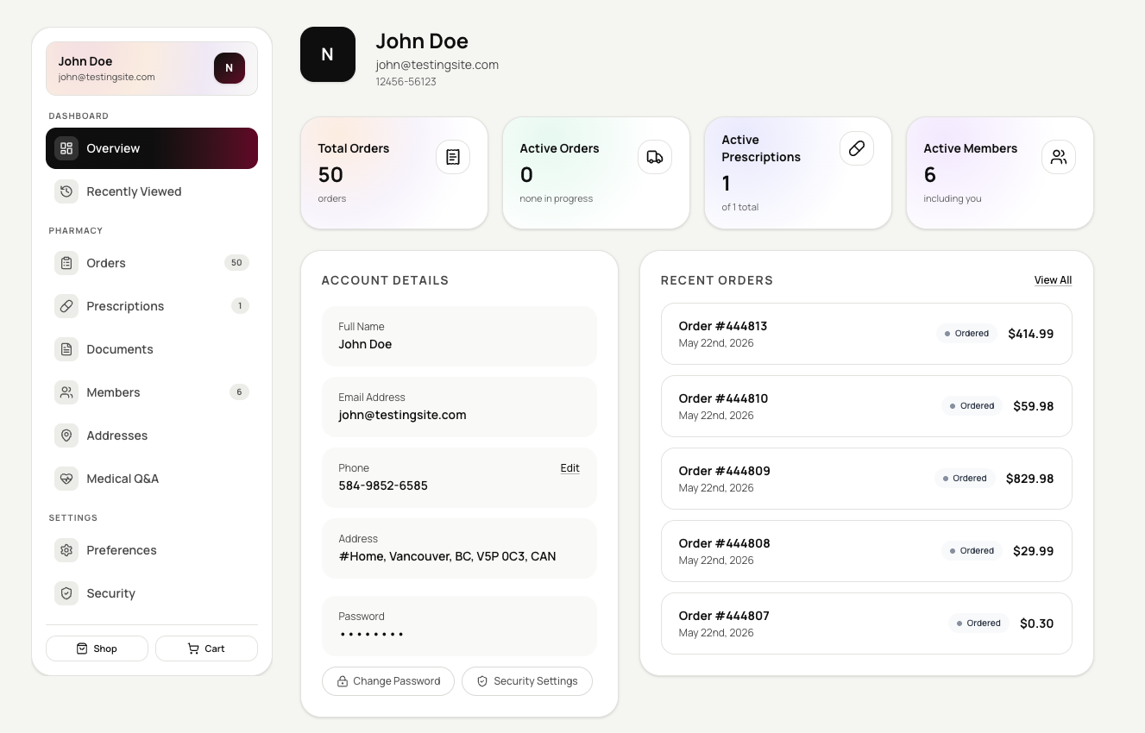This screenshot has height=733, width=1145.
Task: Click the Active Orders truck icon
Action: point(655,157)
